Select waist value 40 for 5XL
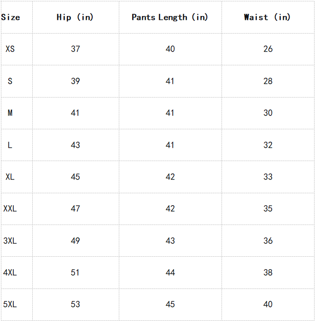 tap(268, 304)
